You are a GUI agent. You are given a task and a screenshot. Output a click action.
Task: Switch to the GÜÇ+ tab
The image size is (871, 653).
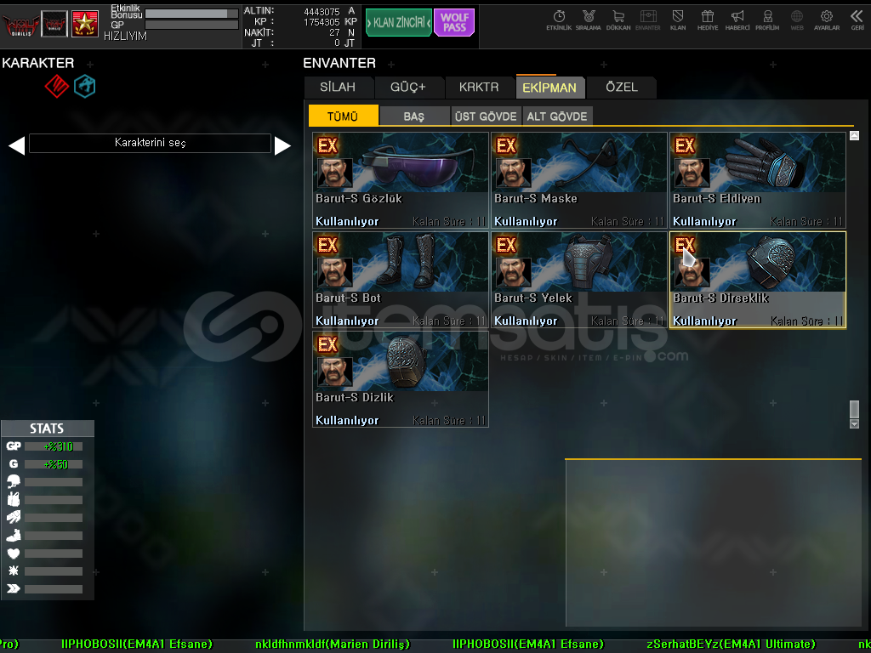coord(408,88)
